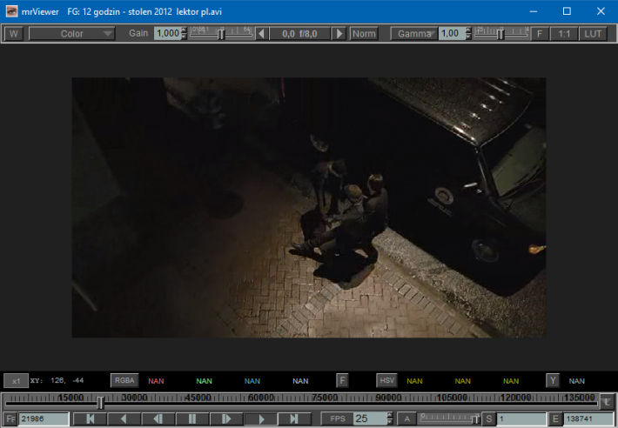The width and height of the screenshot is (618, 428).
Task: Click the Gamma value field 1,00
Action: click(x=451, y=33)
